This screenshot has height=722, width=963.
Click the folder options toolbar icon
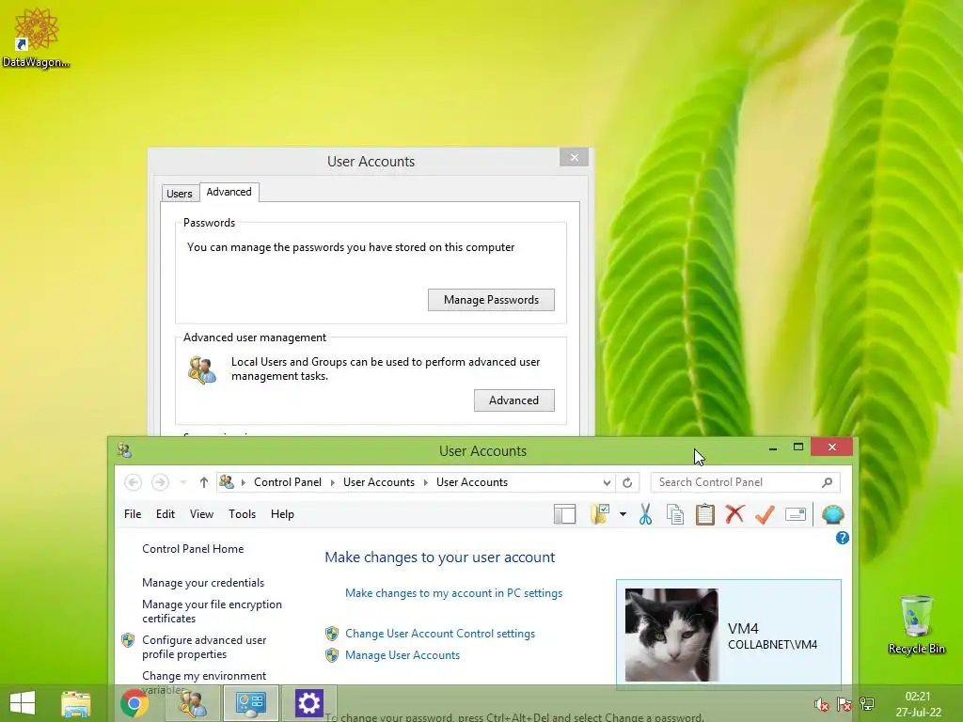[x=600, y=514]
